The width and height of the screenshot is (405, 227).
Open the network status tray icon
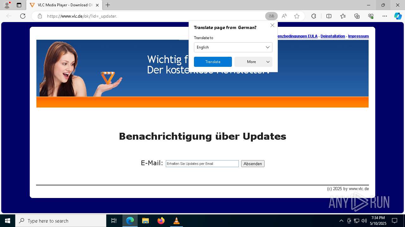click(357, 221)
